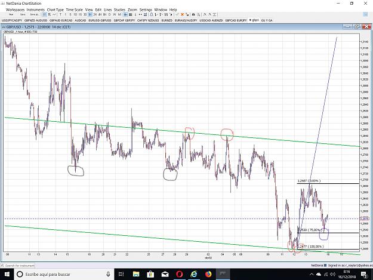
Task: Switch to GBPCHF GBPJPY workspace tab
Action: 124,20
